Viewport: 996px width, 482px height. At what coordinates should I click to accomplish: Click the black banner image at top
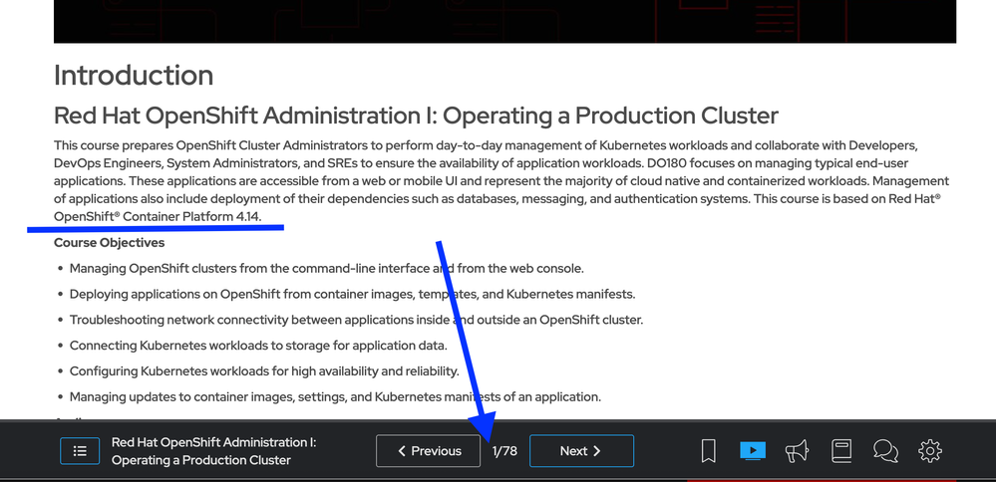point(504,21)
